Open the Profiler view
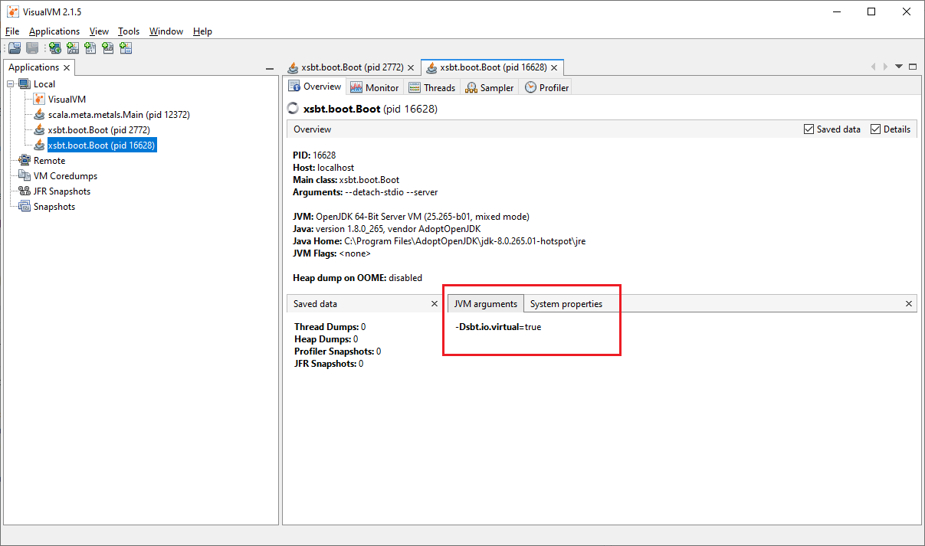 click(546, 87)
